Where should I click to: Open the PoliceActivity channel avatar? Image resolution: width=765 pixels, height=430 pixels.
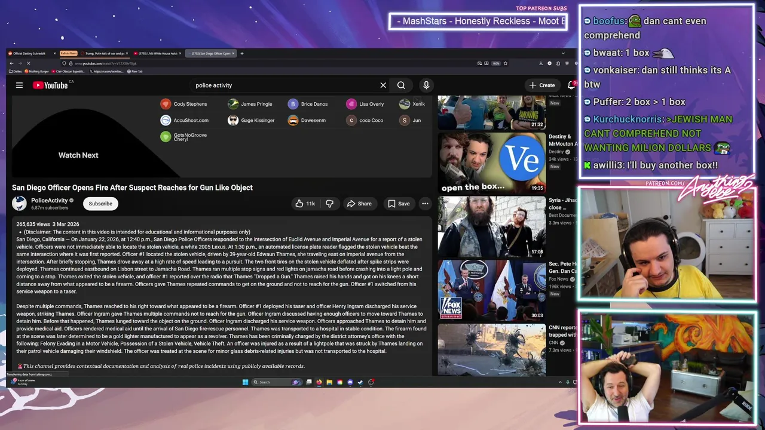(19, 204)
